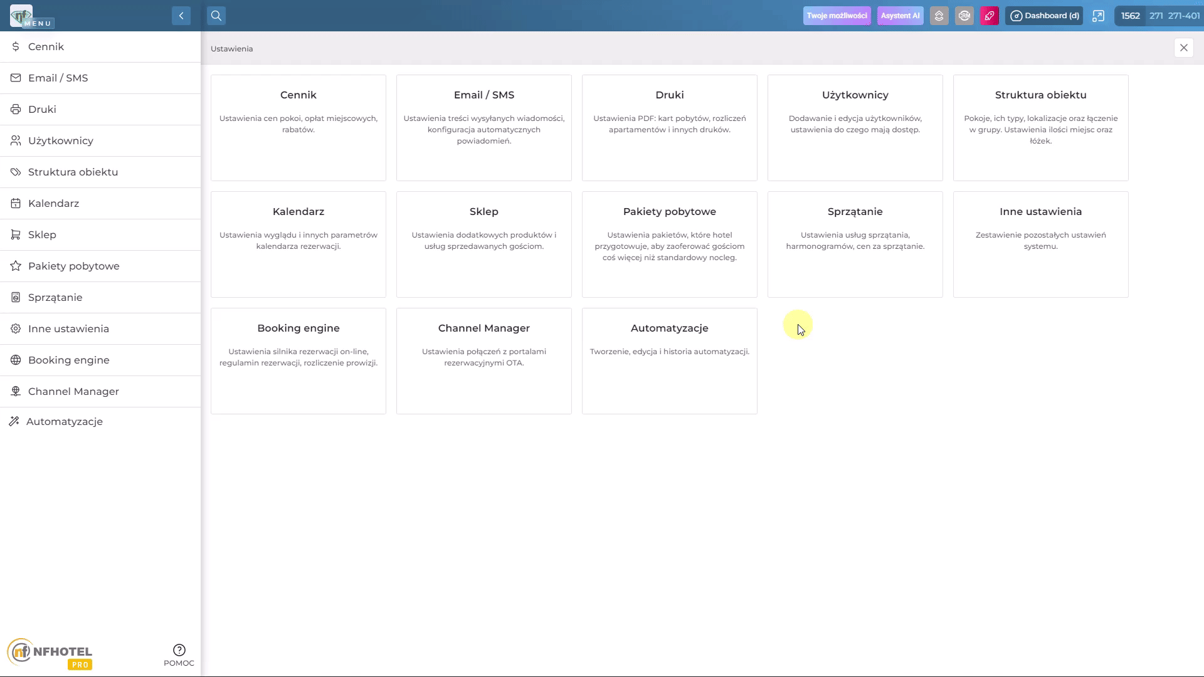Click the cart icon beside Sklep
The width and height of the screenshot is (1204, 677).
[16, 234]
